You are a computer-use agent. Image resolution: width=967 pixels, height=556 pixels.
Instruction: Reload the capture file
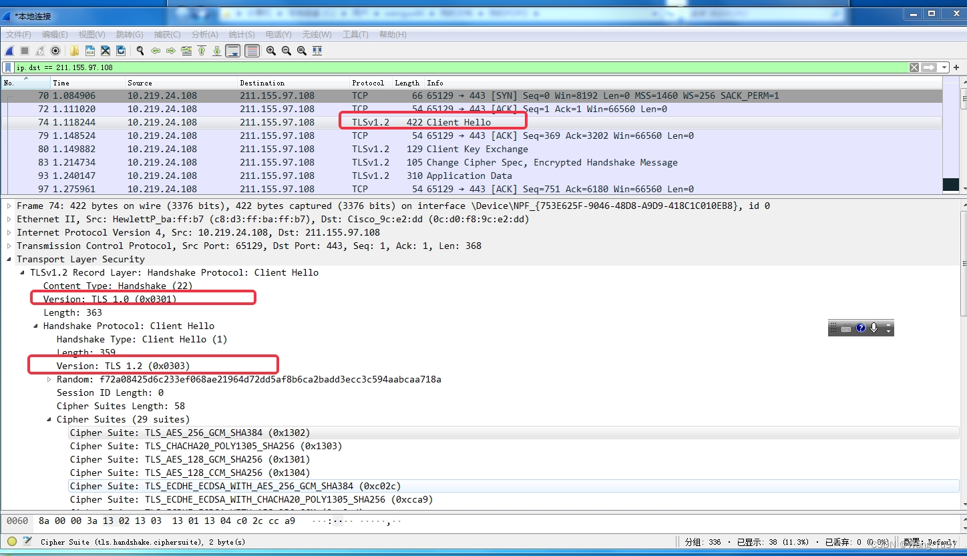point(121,51)
